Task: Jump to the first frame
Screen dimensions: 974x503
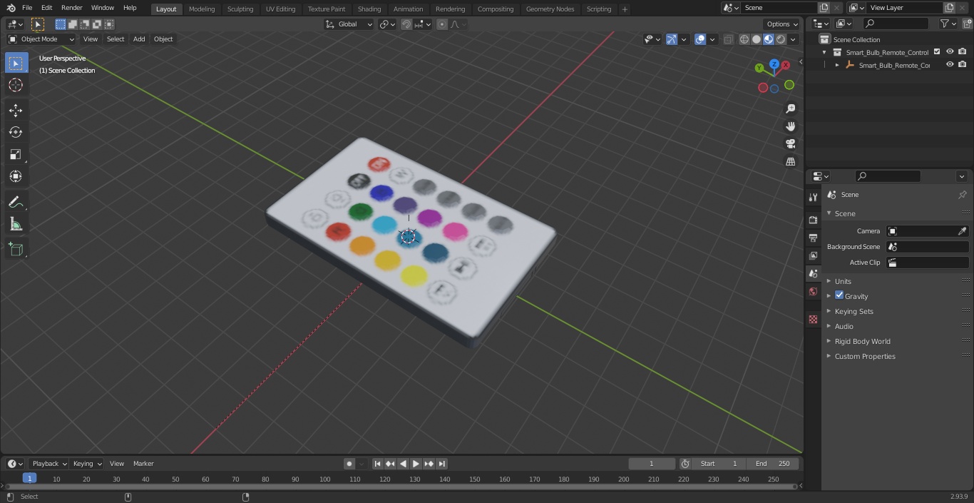Action: [x=377, y=464]
